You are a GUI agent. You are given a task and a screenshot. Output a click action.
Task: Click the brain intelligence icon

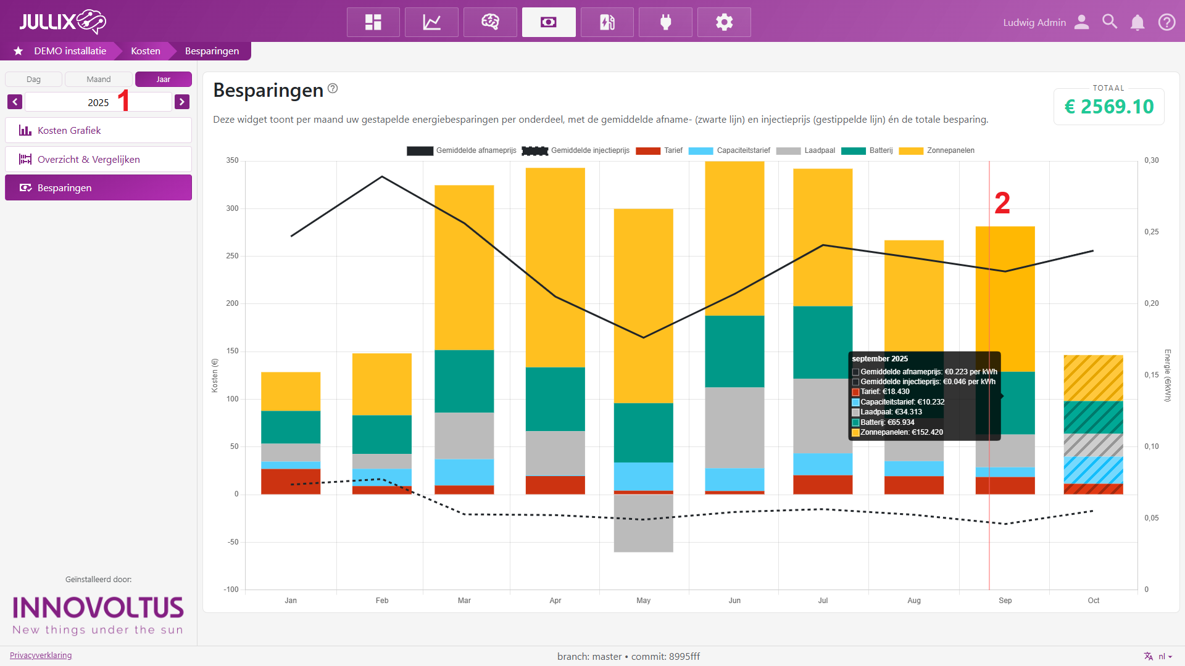tap(490, 22)
